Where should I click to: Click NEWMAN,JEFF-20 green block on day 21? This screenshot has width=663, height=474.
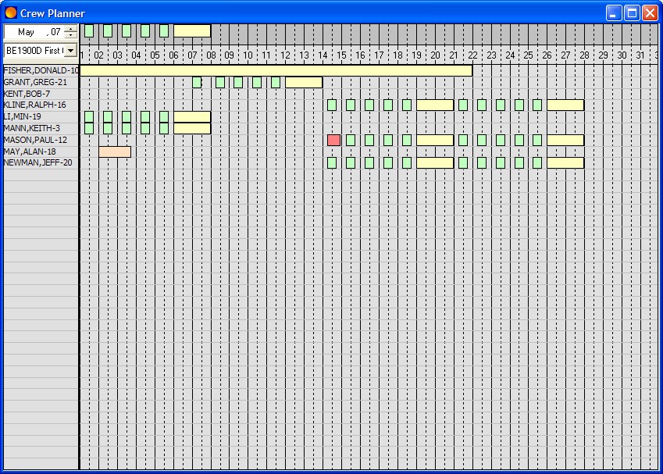point(463,162)
